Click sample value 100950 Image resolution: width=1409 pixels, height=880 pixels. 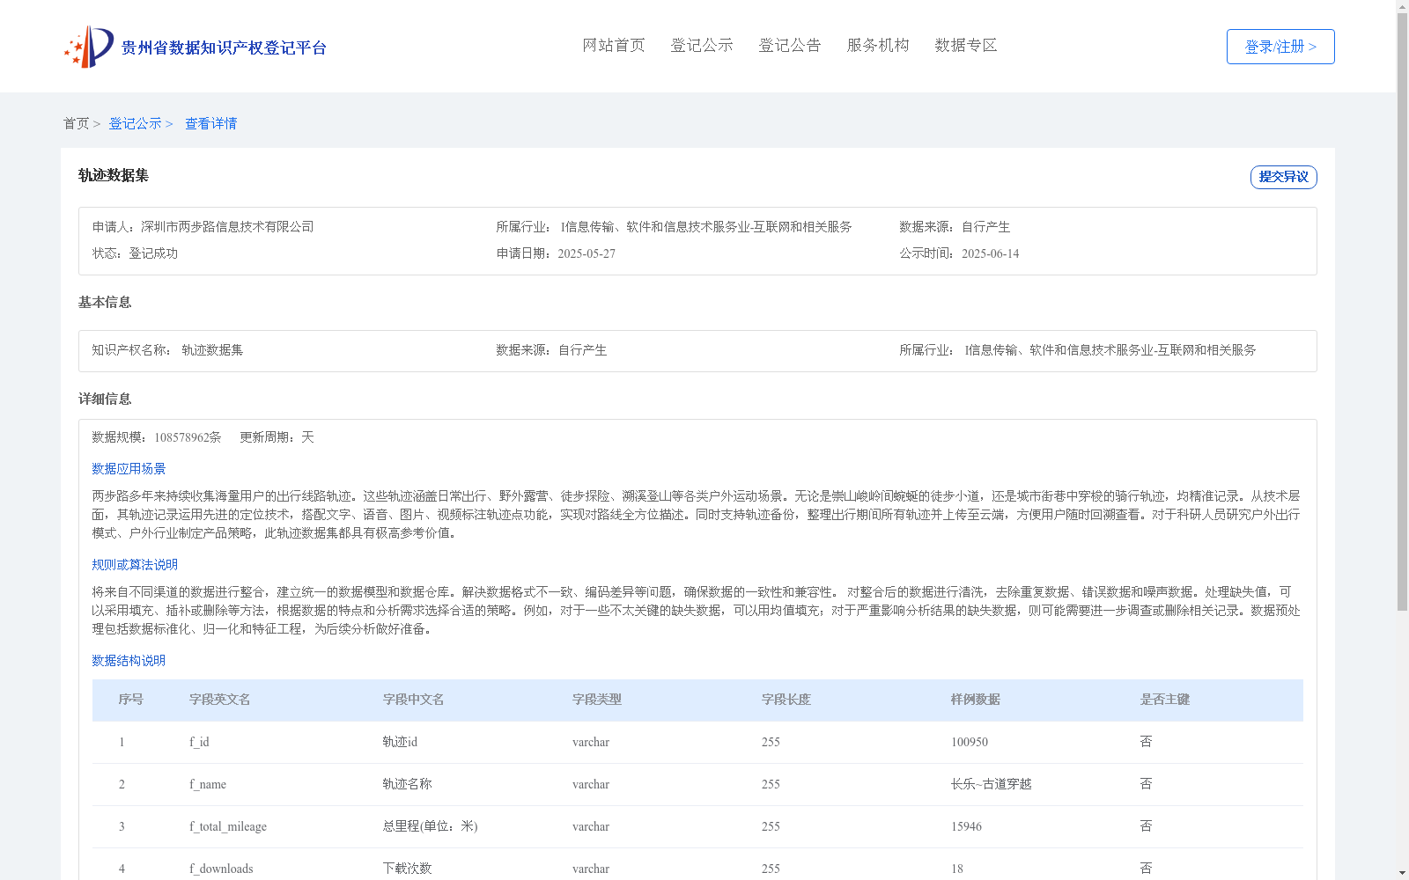[970, 742]
